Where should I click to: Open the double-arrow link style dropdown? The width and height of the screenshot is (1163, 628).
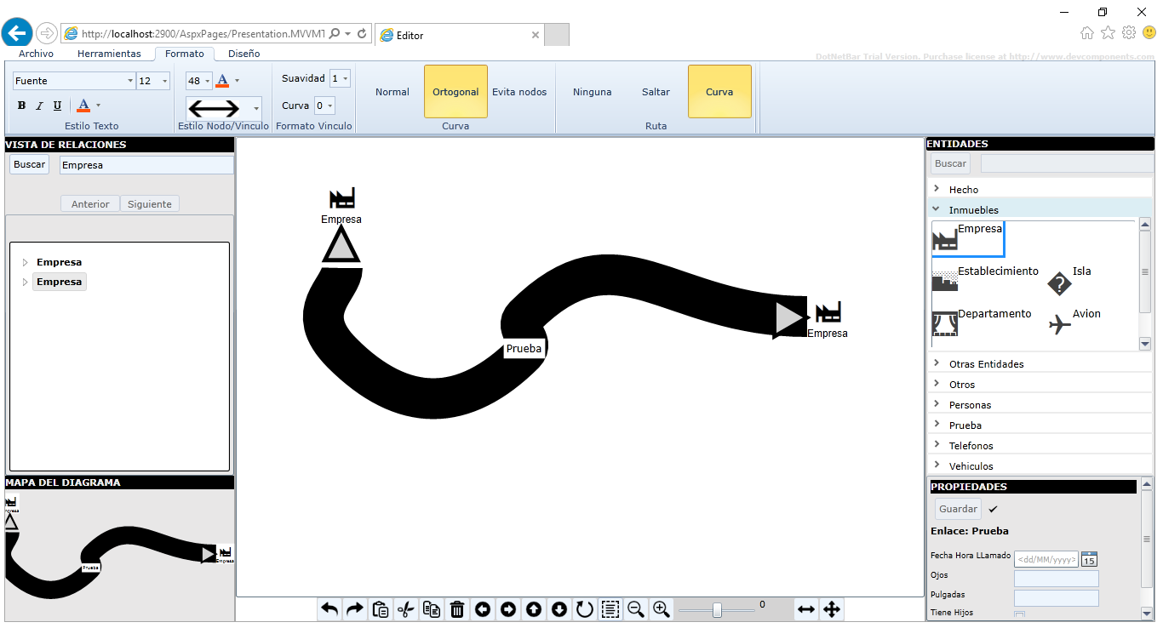pyautogui.click(x=255, y=108)
